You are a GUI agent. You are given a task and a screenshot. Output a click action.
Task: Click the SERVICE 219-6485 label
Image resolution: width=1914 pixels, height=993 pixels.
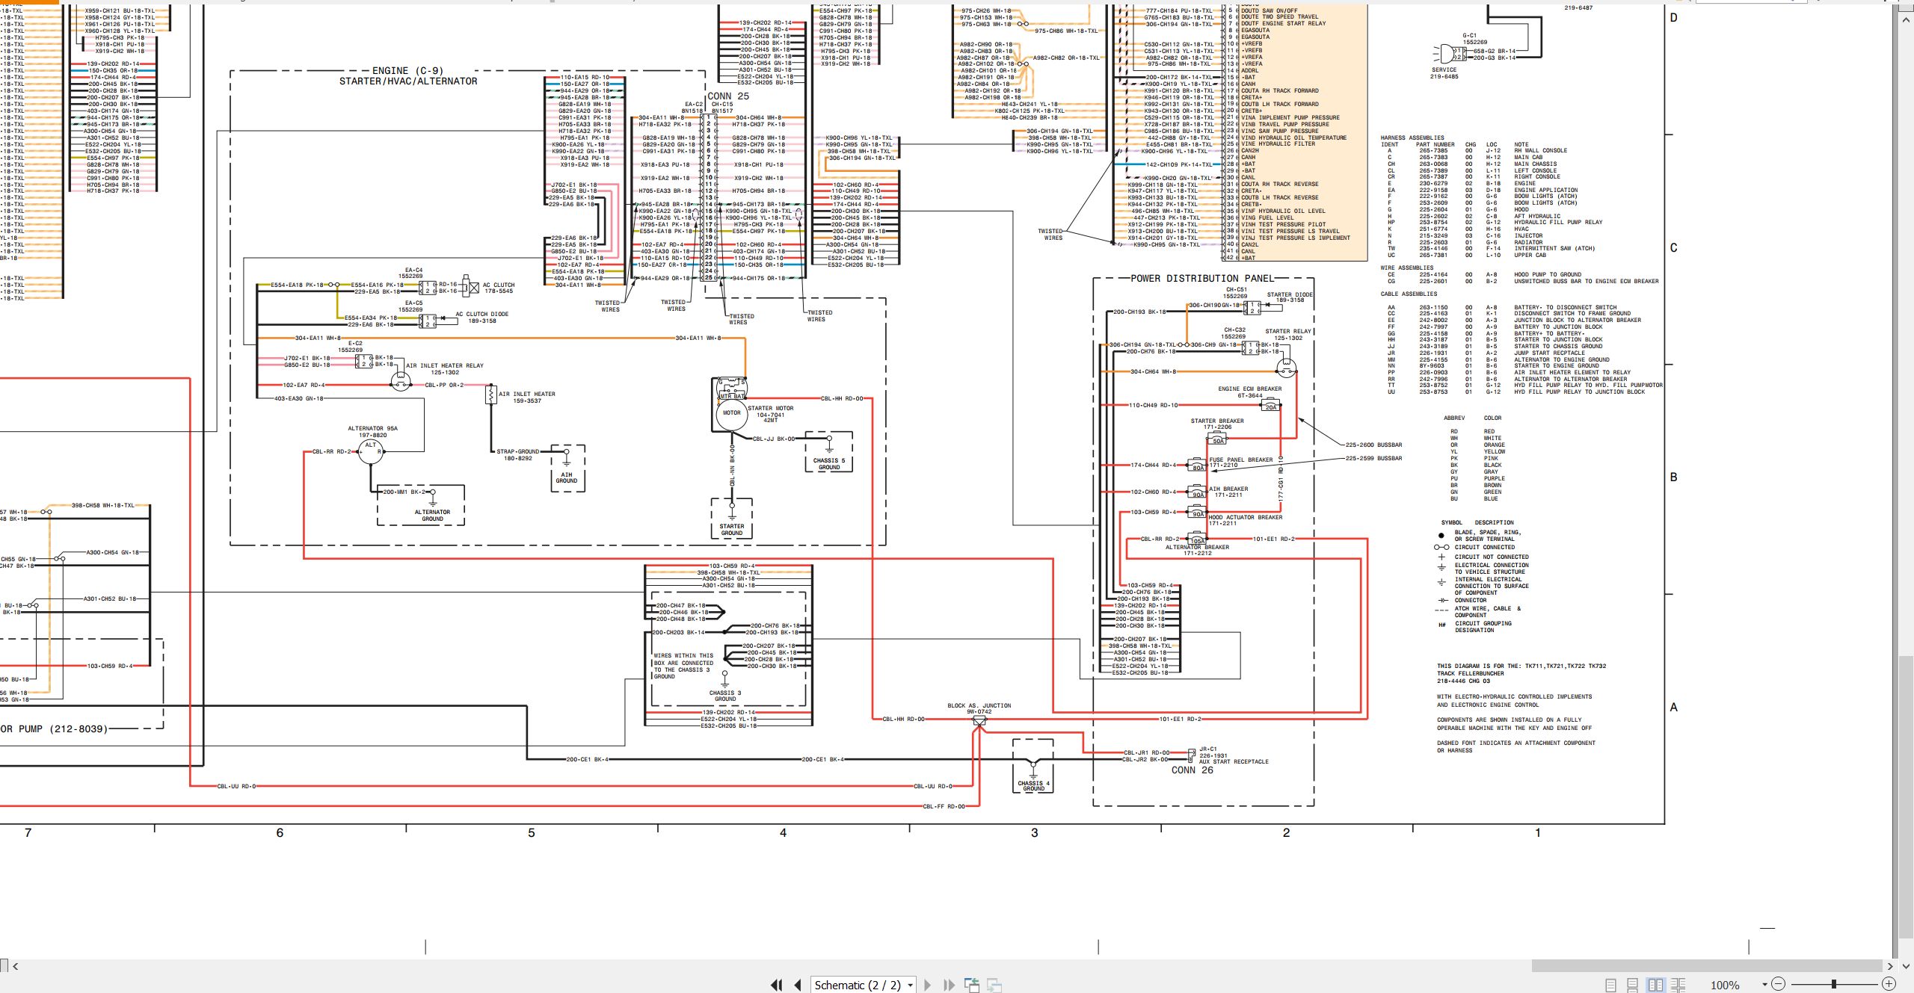1444,73
